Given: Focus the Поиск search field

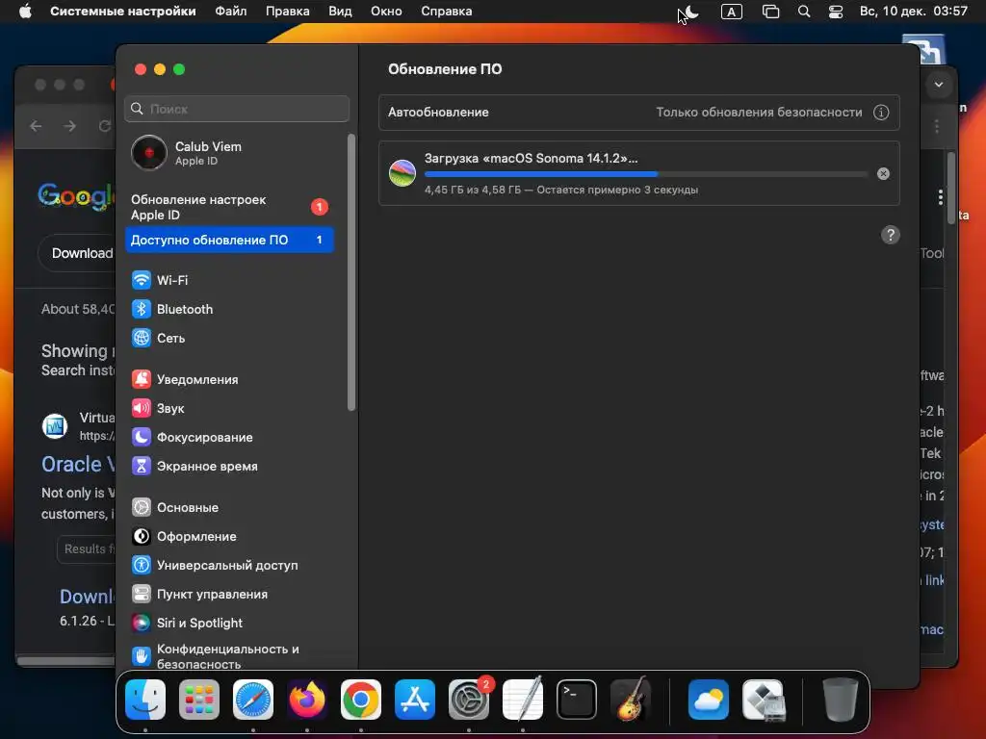Looking at the screenshot, I should pyautogui.click(x=237, y=109).
